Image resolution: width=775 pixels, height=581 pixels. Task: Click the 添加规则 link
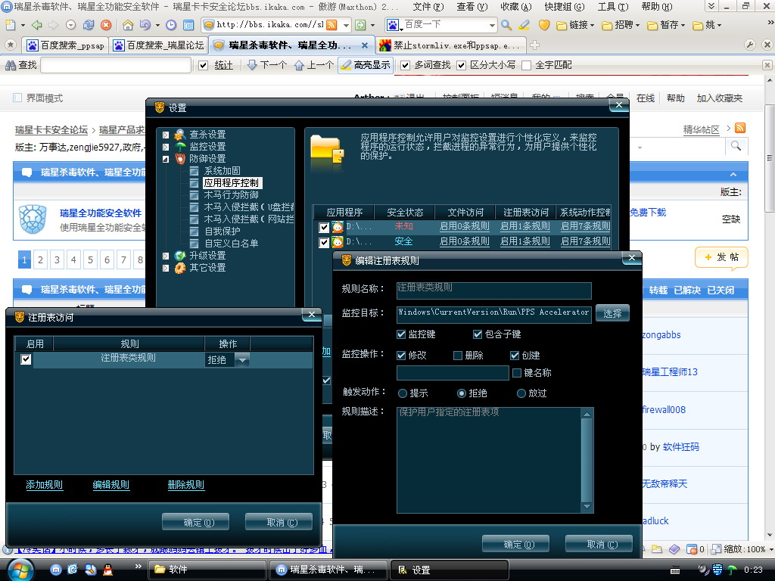tap(45, 485)
